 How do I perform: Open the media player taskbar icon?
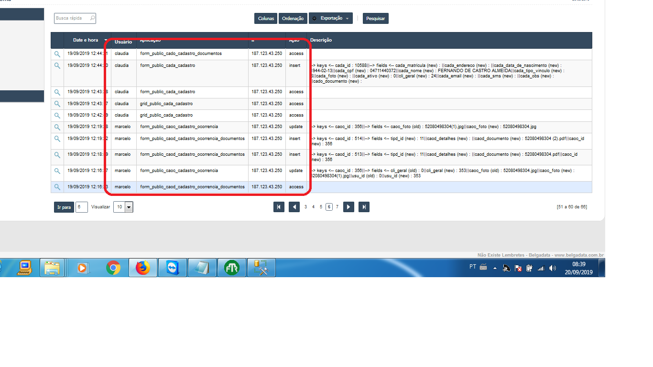tap(83, 268)
